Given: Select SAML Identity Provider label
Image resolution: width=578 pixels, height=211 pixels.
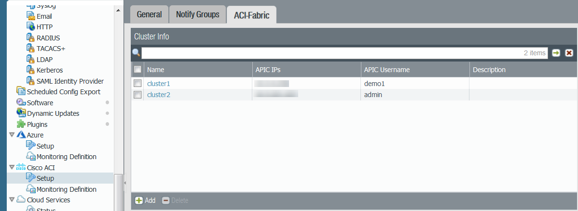Looking at the screenshot, I should click(70, 81).
